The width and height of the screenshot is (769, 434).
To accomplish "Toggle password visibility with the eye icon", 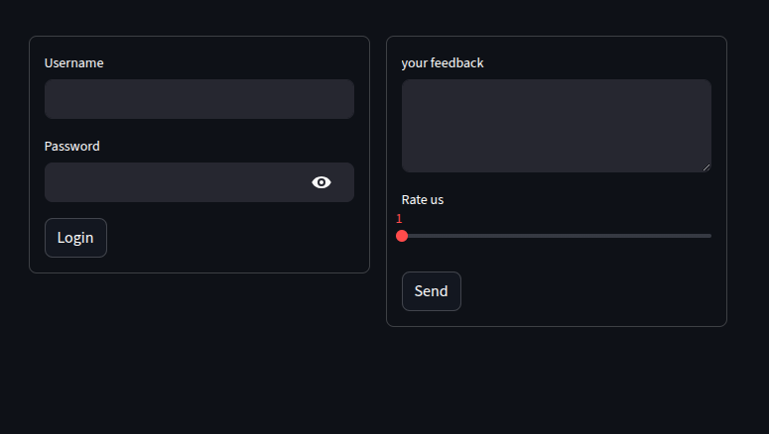I will tap(321, 182).
